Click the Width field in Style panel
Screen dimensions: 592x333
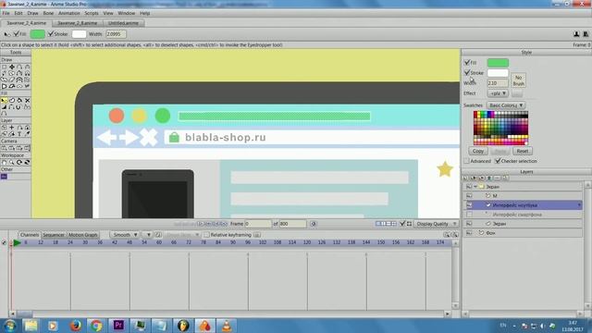[498, 83]
